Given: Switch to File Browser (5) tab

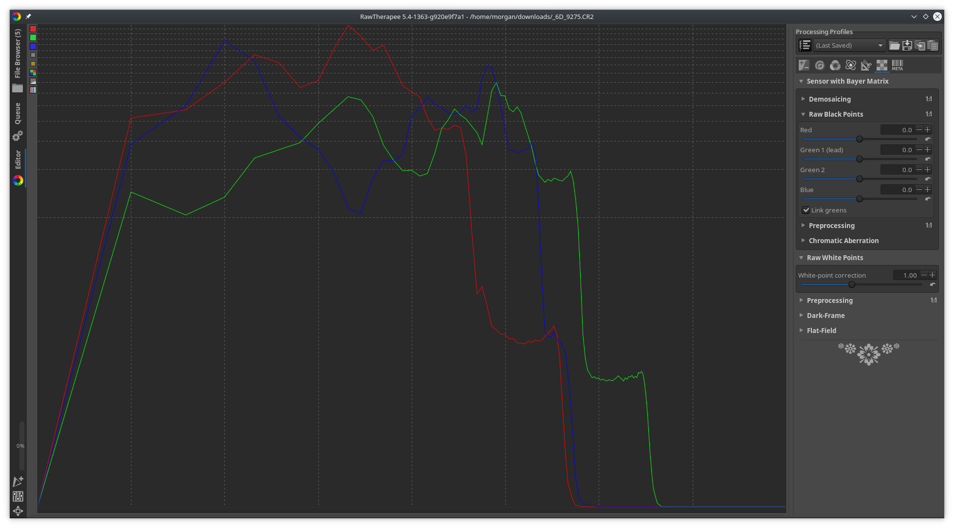Looking at the screenshot, I should click(18, 53).
